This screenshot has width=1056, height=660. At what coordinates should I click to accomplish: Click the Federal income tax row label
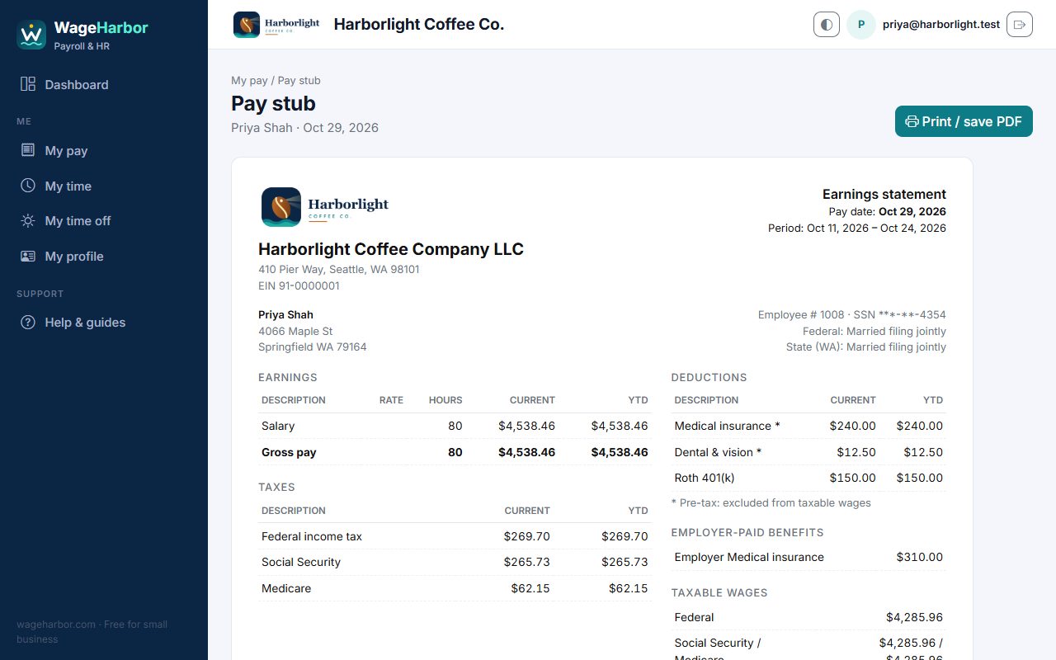tap(312, 536)
